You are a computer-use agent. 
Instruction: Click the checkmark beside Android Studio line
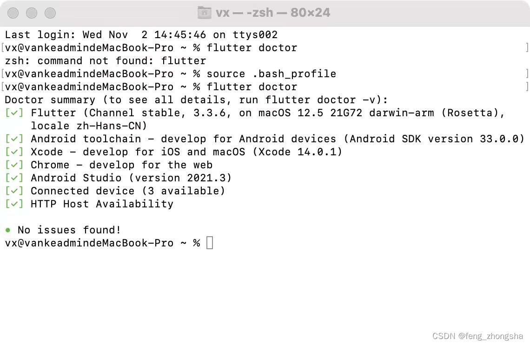(14, 178)
